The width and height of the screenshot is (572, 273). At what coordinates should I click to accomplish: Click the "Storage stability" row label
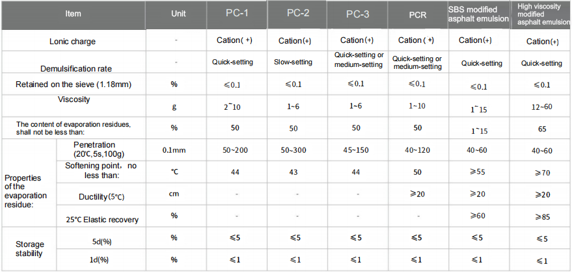(30, 248)
